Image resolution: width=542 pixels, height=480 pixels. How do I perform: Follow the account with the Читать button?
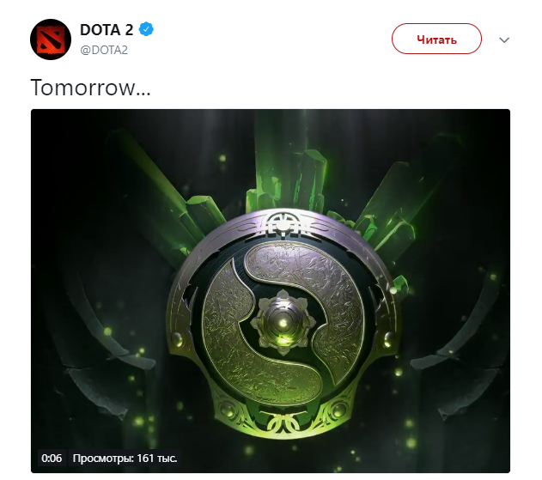coord(436,39)
